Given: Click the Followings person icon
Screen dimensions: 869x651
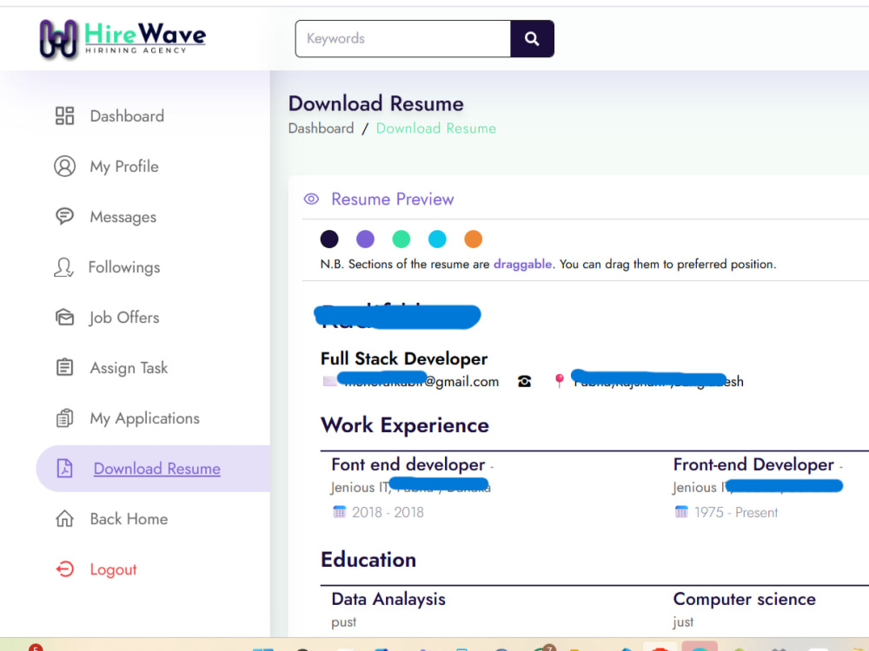Looking at the screenshot, I should (63, 266).
